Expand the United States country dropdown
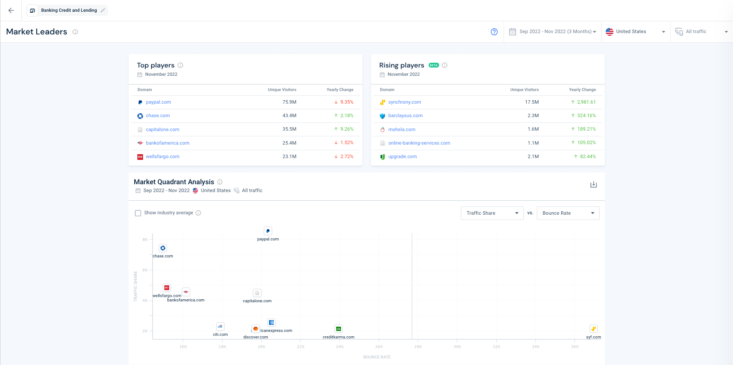 (635, 32)
